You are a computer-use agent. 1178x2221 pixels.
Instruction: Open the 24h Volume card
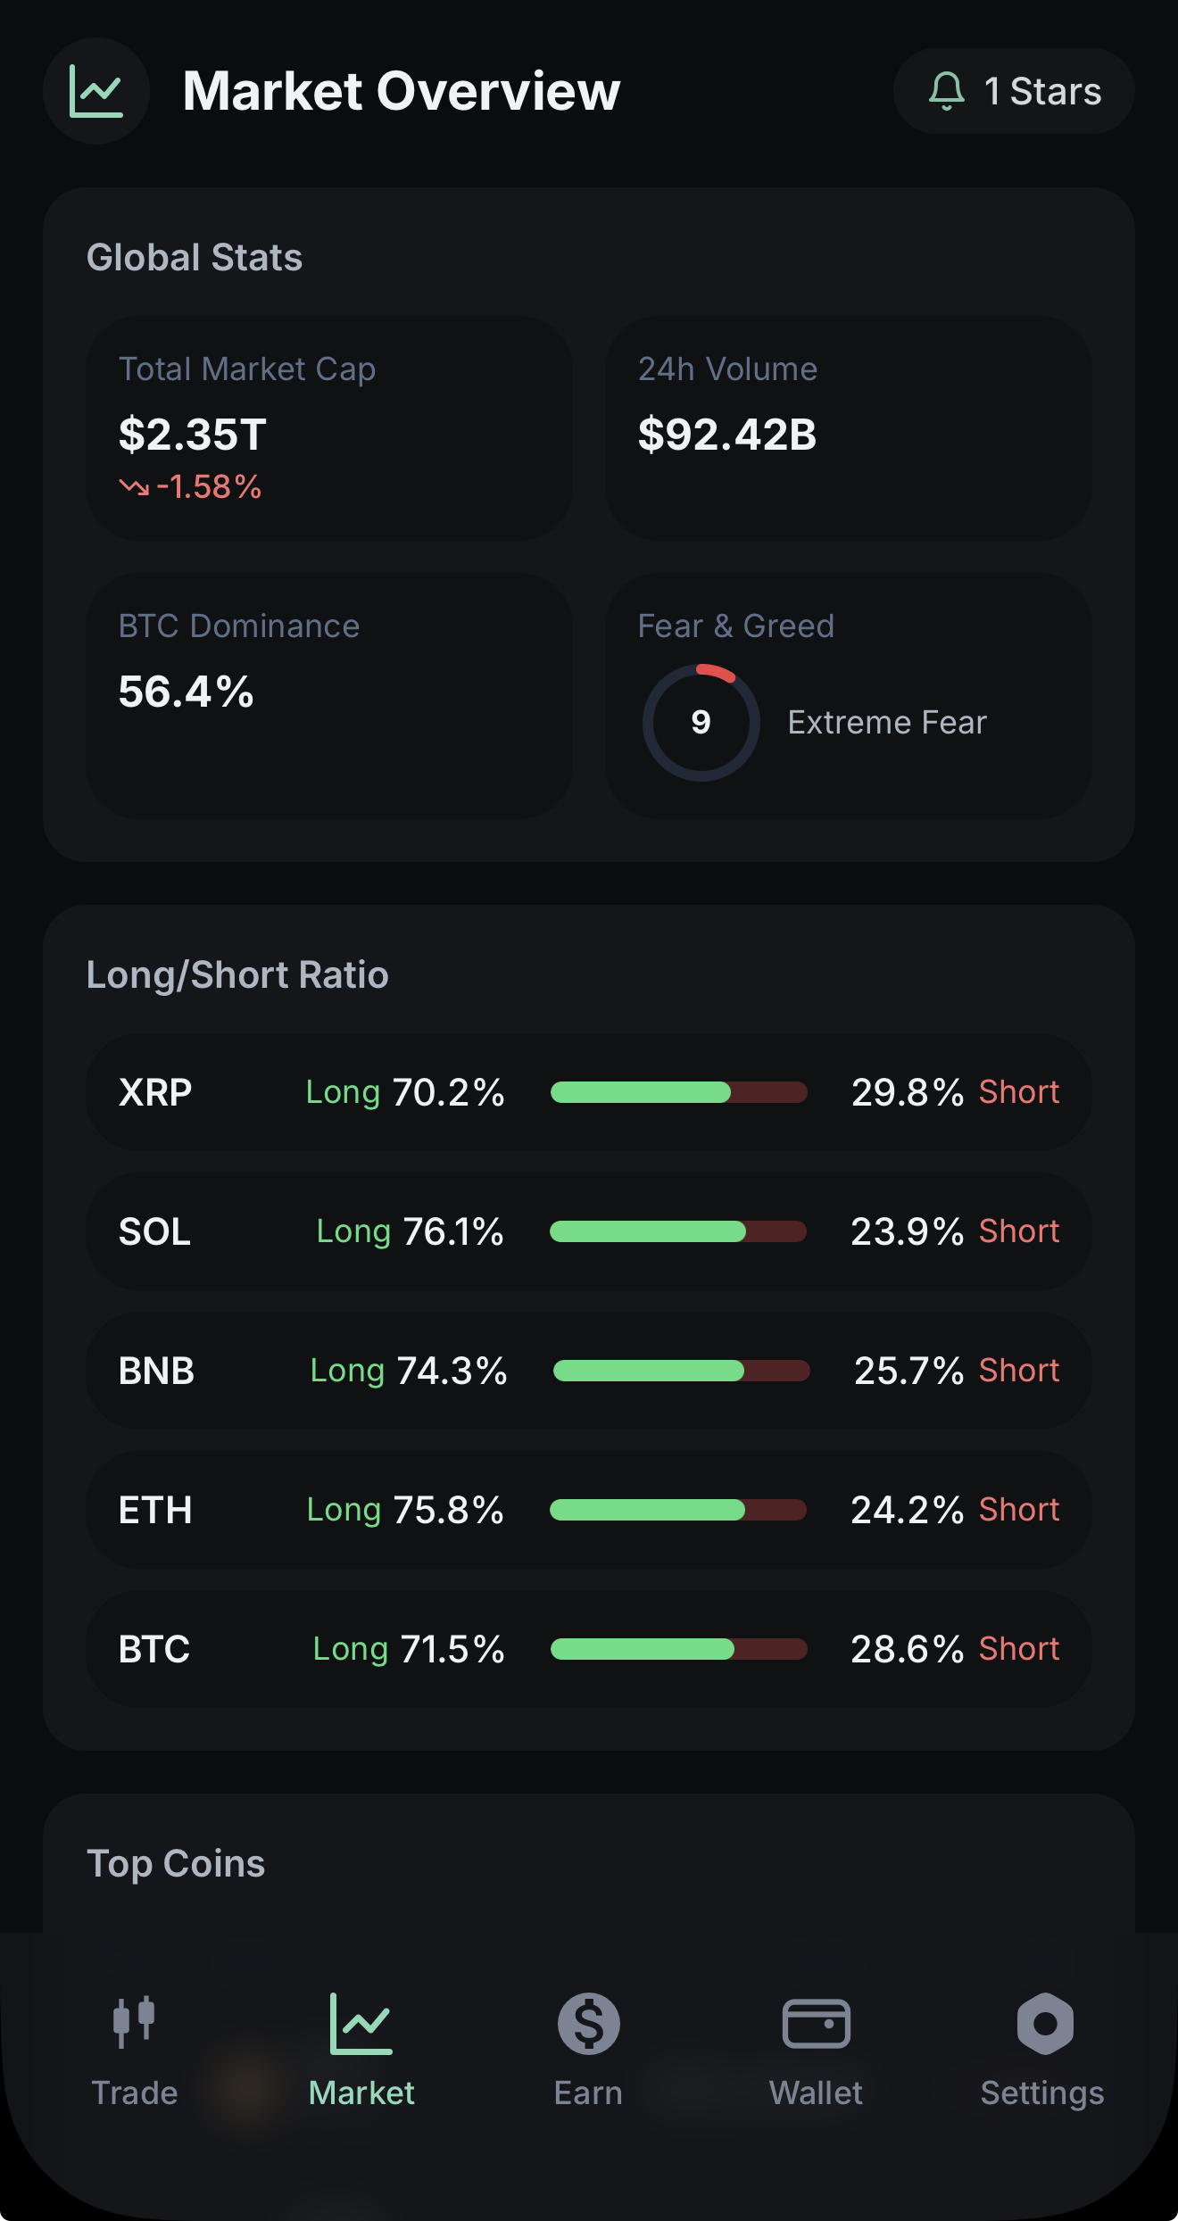click(x=848, y=428)
